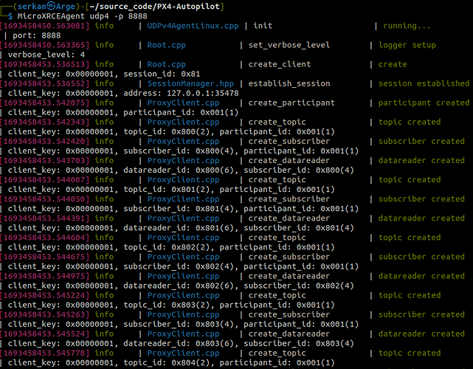Click 'create_client' function name
The height and width of the screenshot is (369, 473).
pos(280,64)
